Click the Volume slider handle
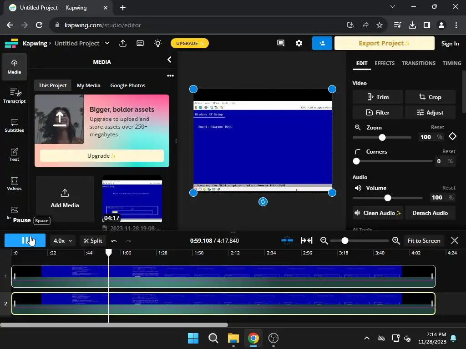The image size is (466, 349). 388,198
